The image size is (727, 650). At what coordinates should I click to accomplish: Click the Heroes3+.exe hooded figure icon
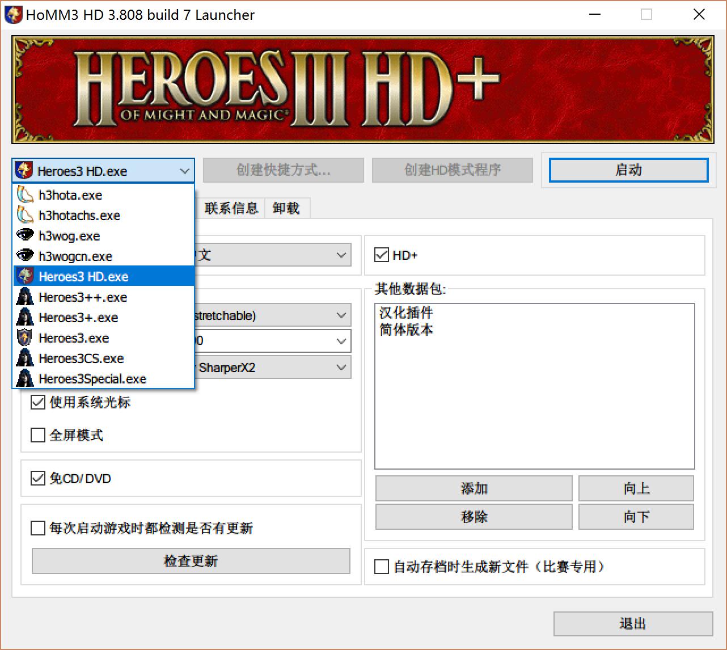pyautogui.click(x=26, y=317)
